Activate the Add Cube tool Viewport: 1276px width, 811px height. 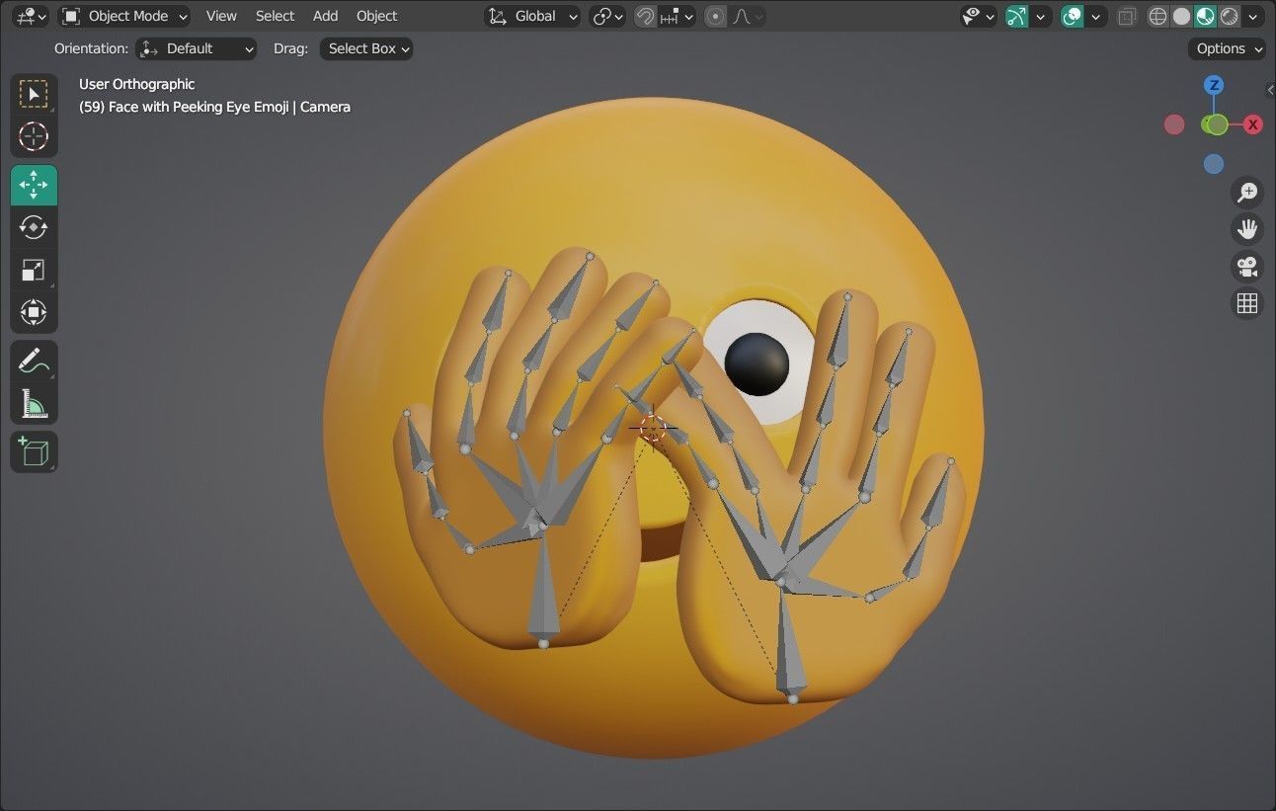(x=34, y=451)
